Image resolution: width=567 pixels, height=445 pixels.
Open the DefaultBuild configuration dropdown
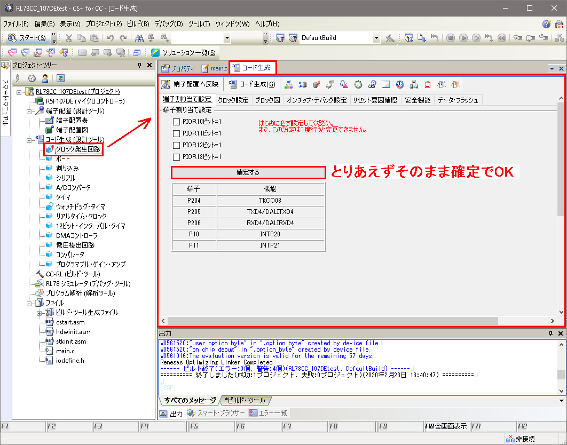(376, 37)
